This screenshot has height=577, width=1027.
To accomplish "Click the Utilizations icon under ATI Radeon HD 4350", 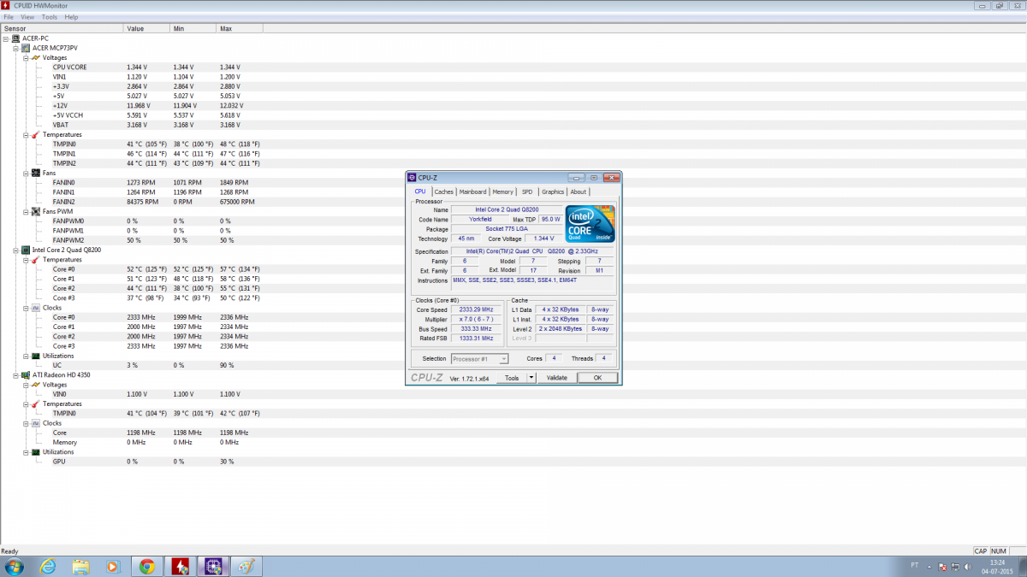I will tap(36, 451).
